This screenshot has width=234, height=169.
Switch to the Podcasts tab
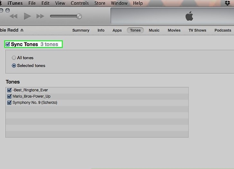point(223,30)
